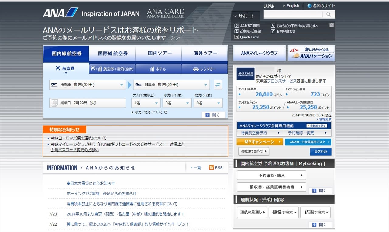Open the 出発地 departure airport dropdown
The height and width of the screenshot is (232, 389).
coord(88,85)
